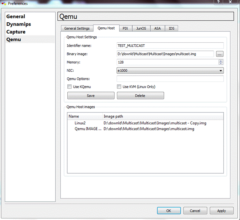The height and width of the screenshot is (220, 240).
Task: Cancel the Preferences dialog
Action: coord(195,211)
